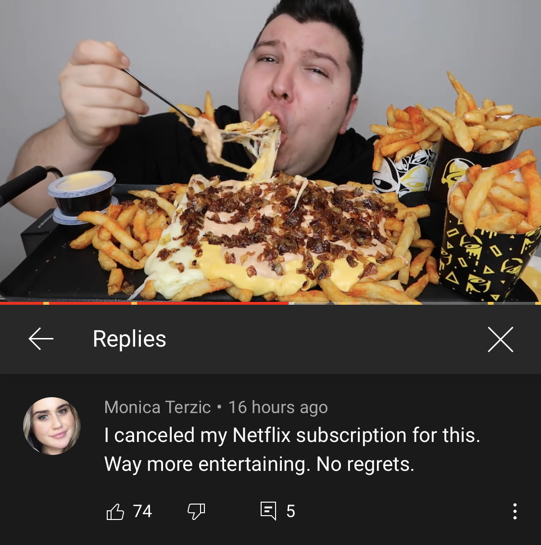Viewport: 541px width, 545px height.
Task: Go back using the left arrow icon
Action: (x=41, y=338)
